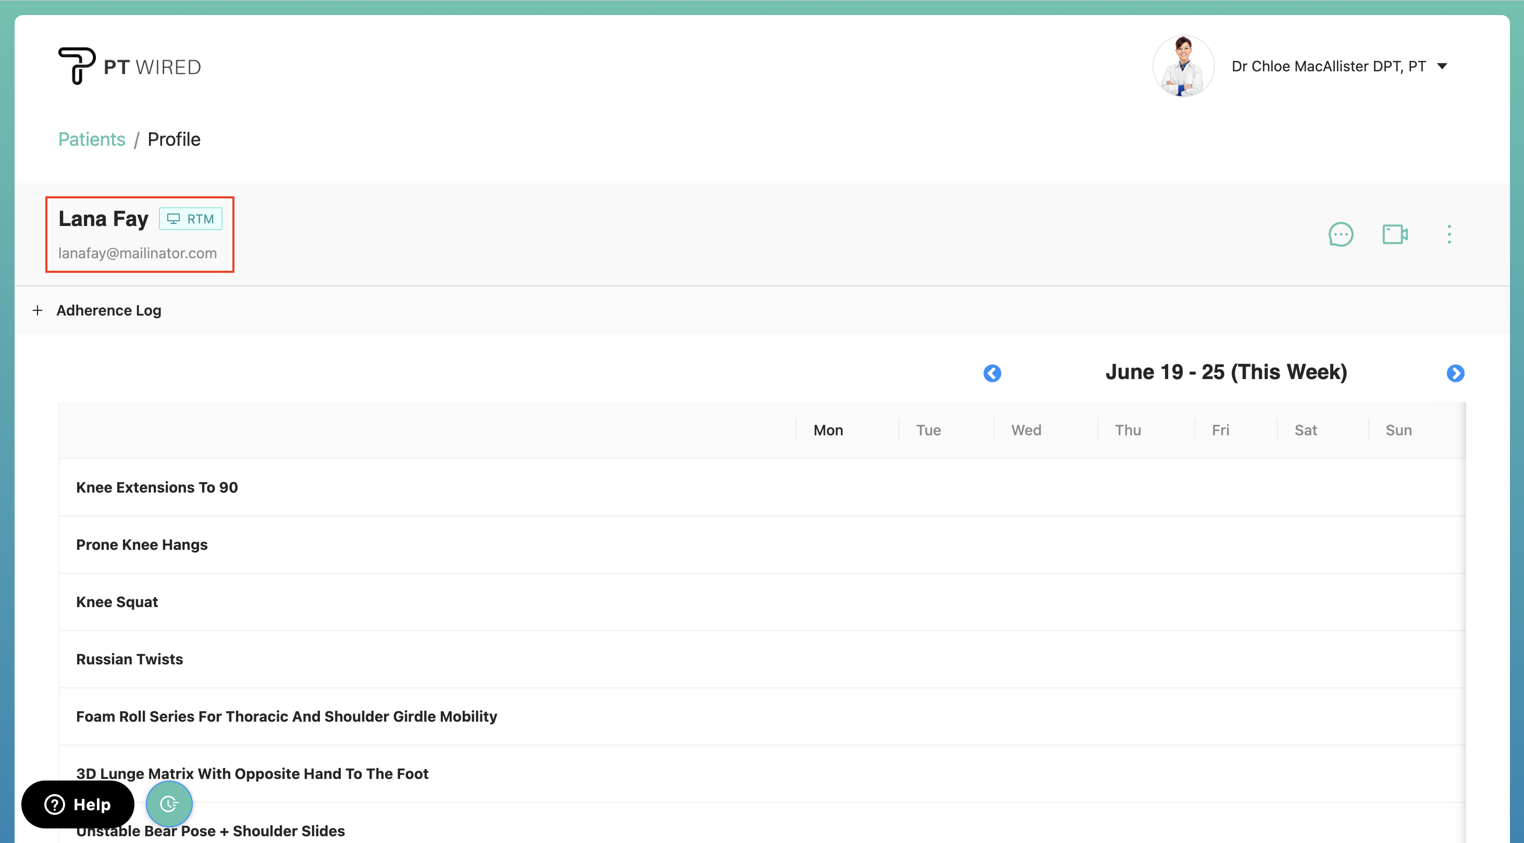This screenshot has width=1524, height=843.
Task: Click the Mon column header
Action: [x=828, y=430]
